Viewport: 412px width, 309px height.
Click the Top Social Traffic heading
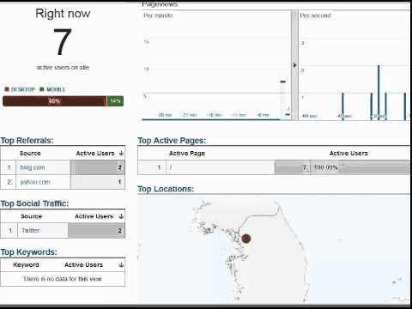(34, 203)
